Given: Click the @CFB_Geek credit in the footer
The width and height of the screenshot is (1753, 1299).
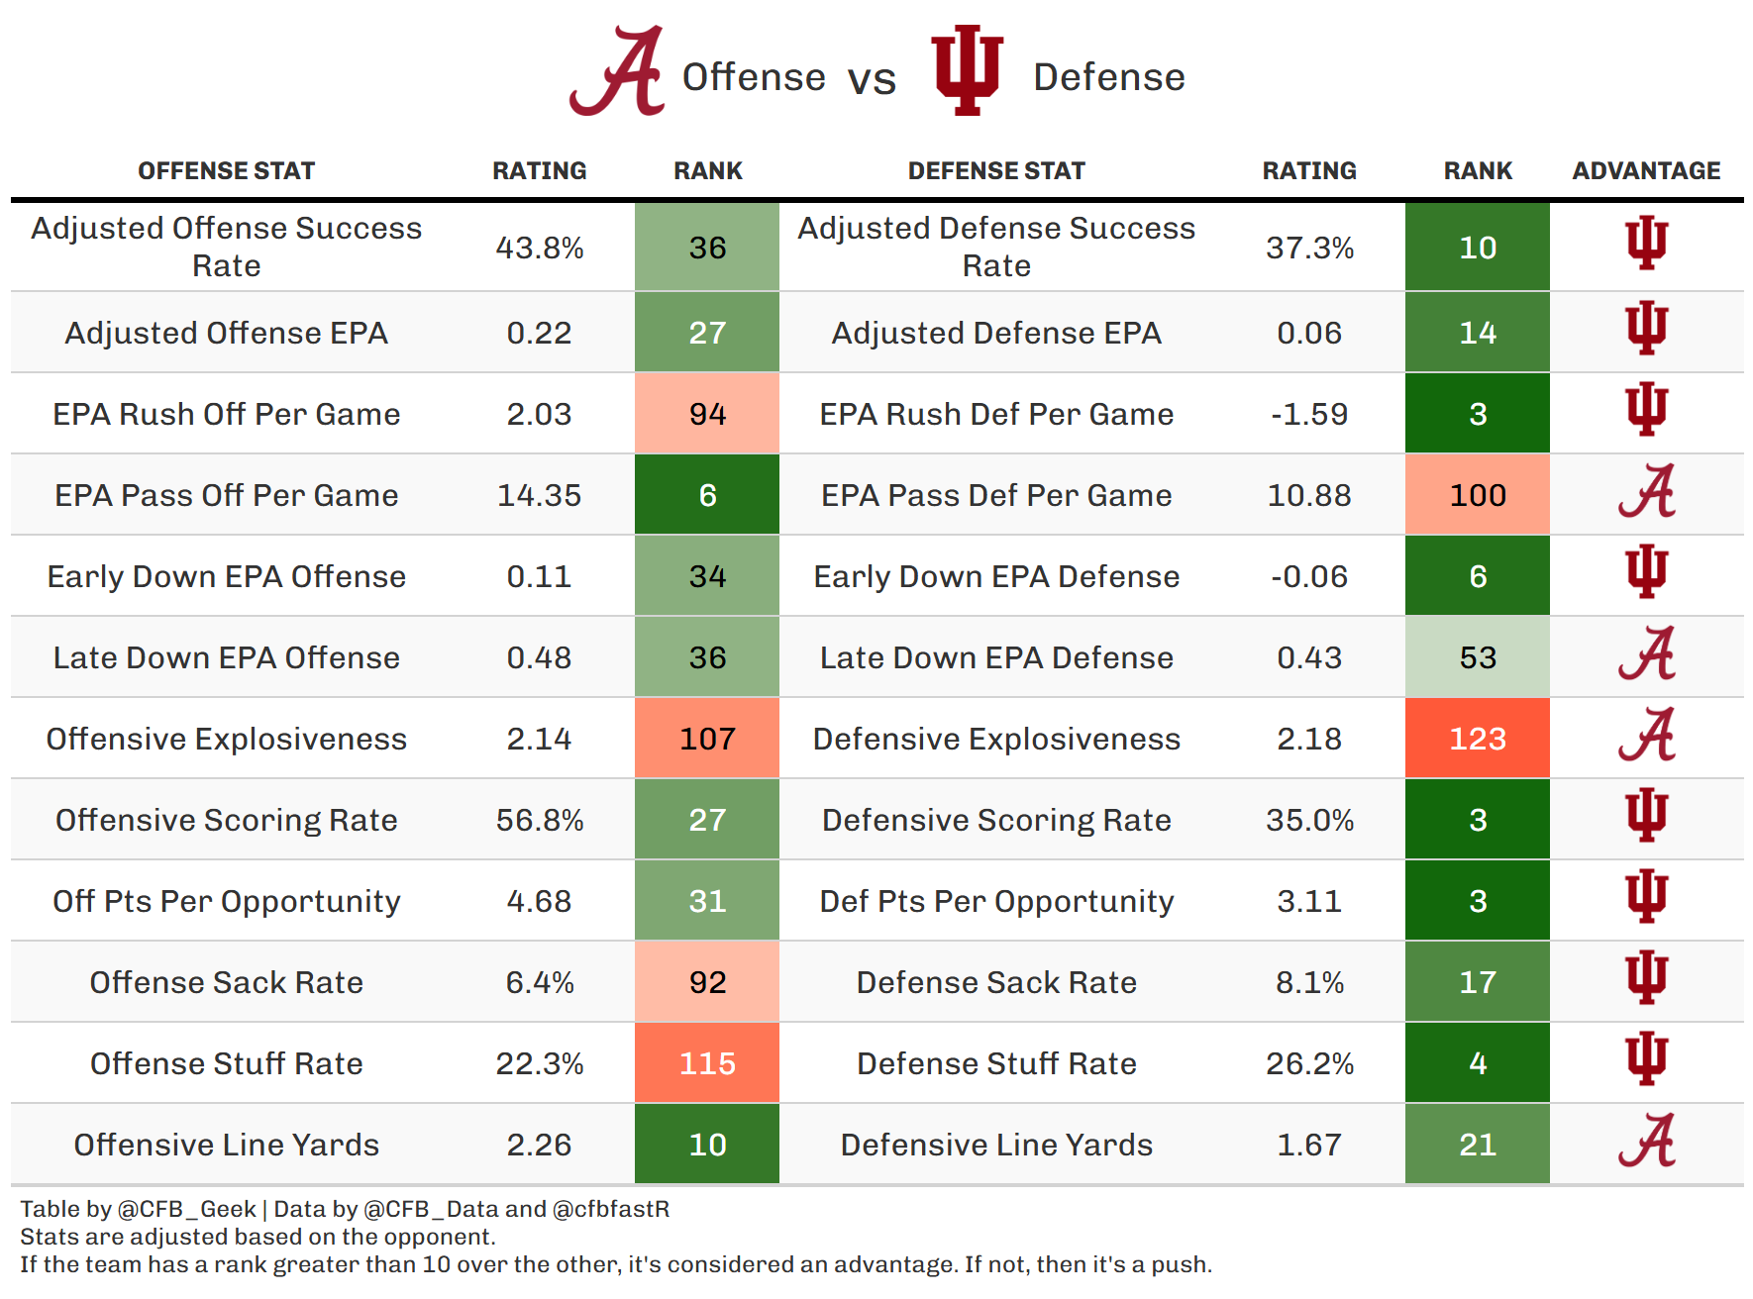Looking at the screenshot, I should coord(187,1209).
